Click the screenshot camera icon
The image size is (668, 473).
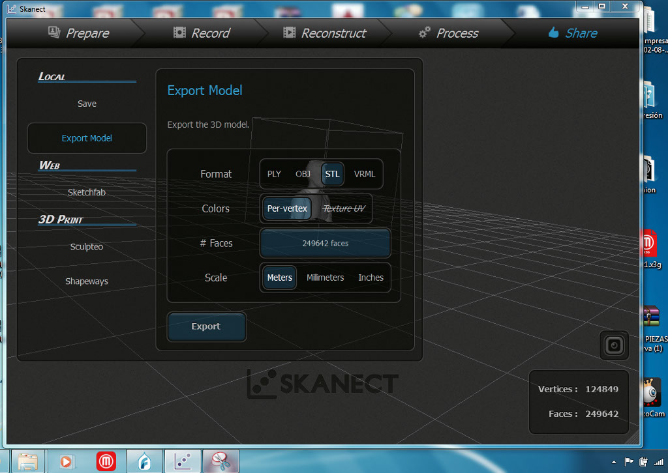pyautogui.click(x=614, y=345)
